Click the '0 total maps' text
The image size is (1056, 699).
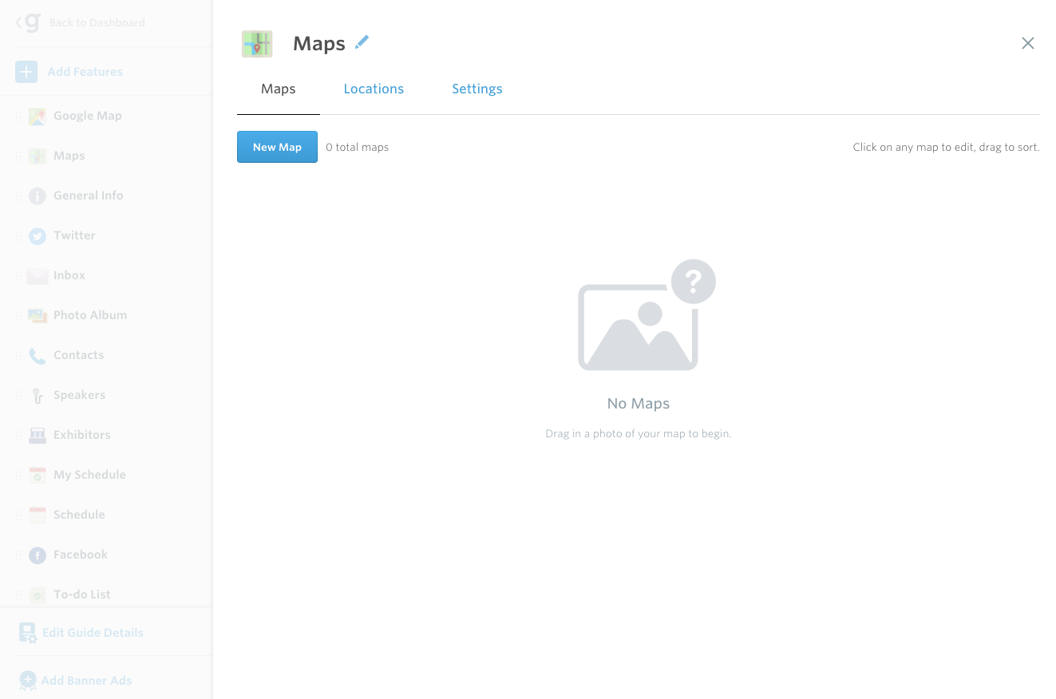(358, 148)
